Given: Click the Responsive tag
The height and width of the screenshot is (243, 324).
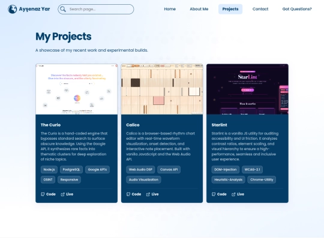Looking at the screenshot, I should 69,180.
